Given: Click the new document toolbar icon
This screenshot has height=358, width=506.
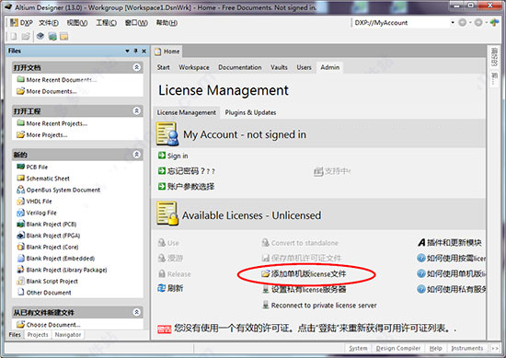Looking at the screenshot, I should (14, 37).
